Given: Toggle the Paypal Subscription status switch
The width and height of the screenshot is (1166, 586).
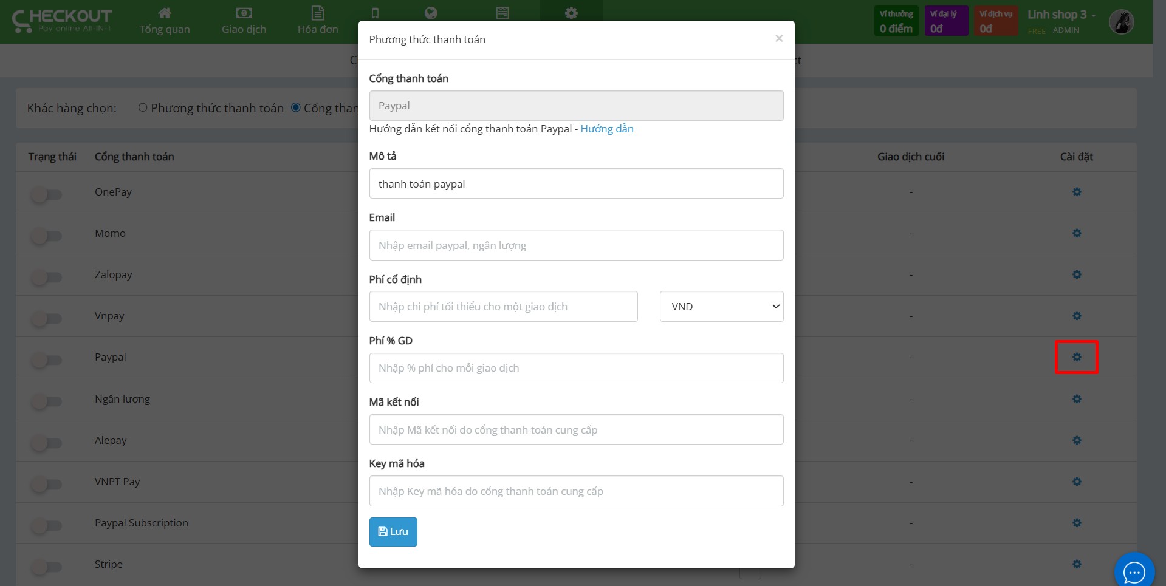Looking at the screenshot, I should click(x=47, y=526).
